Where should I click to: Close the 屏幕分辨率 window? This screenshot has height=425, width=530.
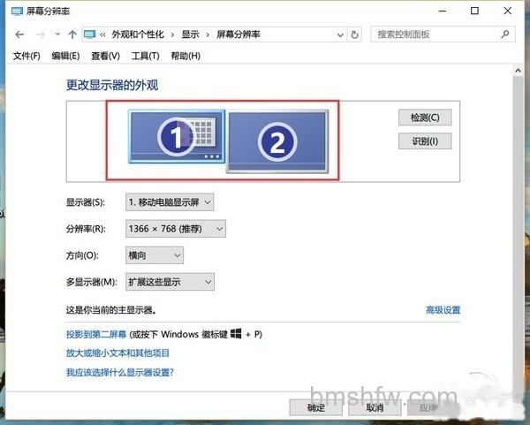pyautogui.click(x=507, y=11)
